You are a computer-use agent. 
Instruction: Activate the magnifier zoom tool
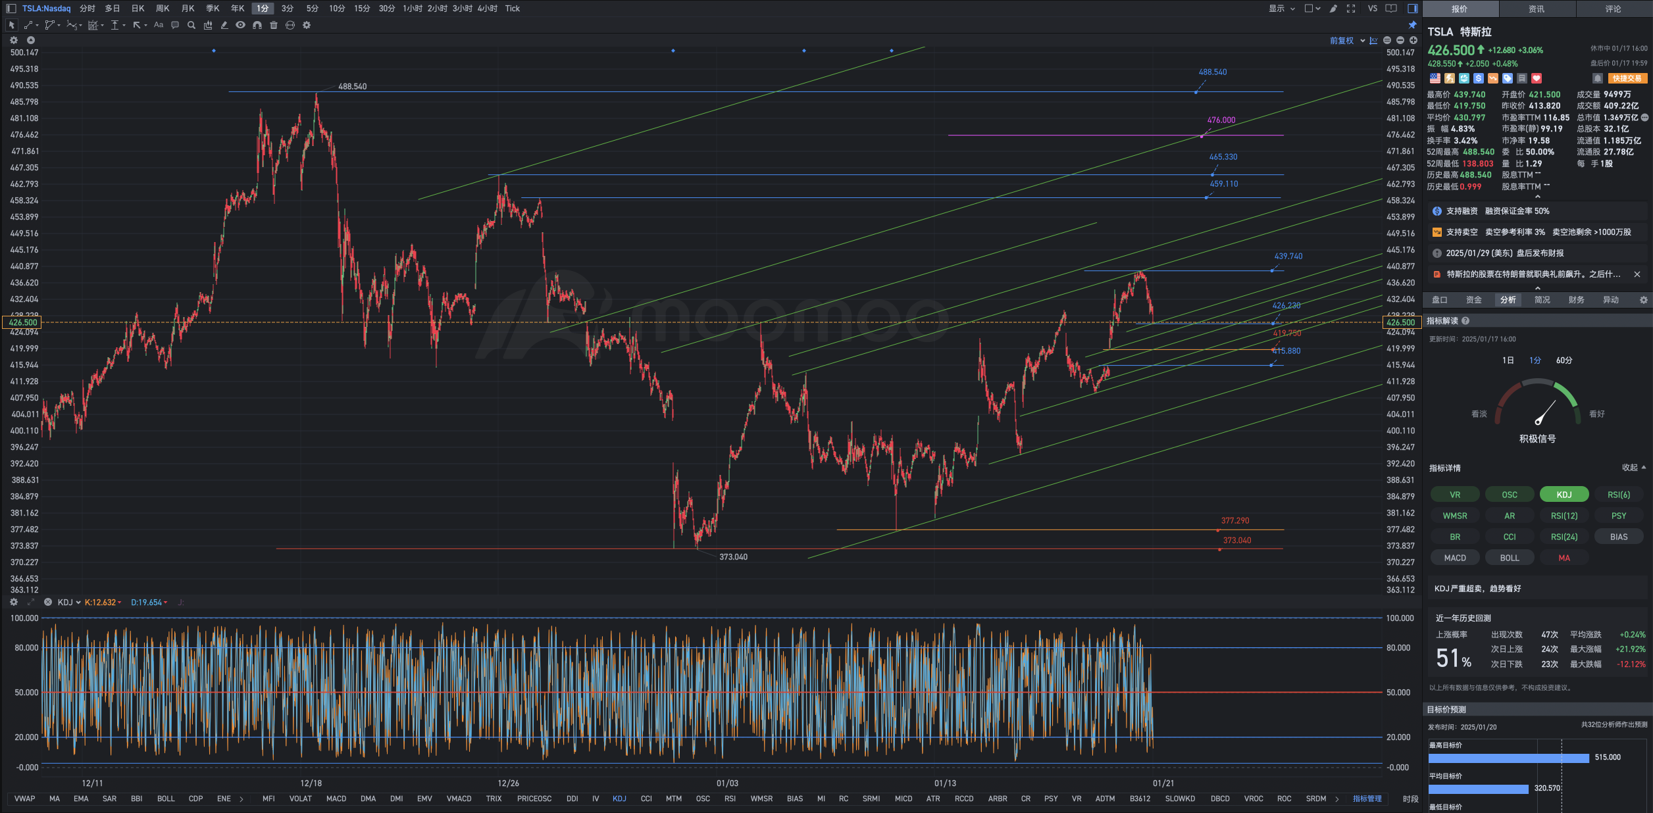[191, 25]
